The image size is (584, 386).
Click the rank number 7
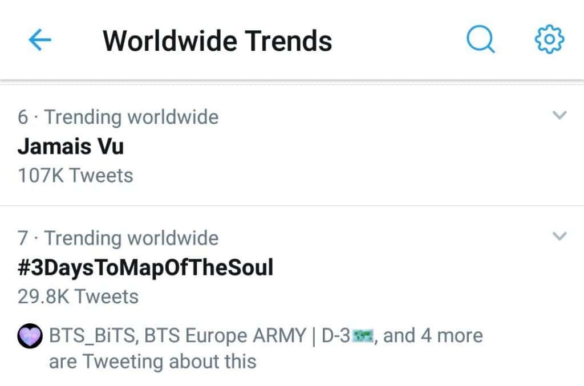tap(23, 238)
